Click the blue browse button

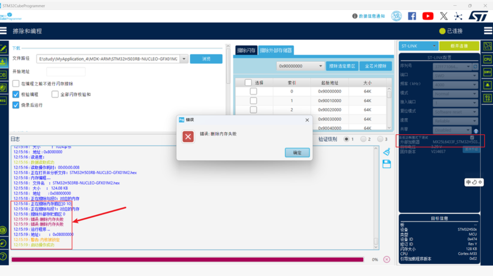(206, 59)
